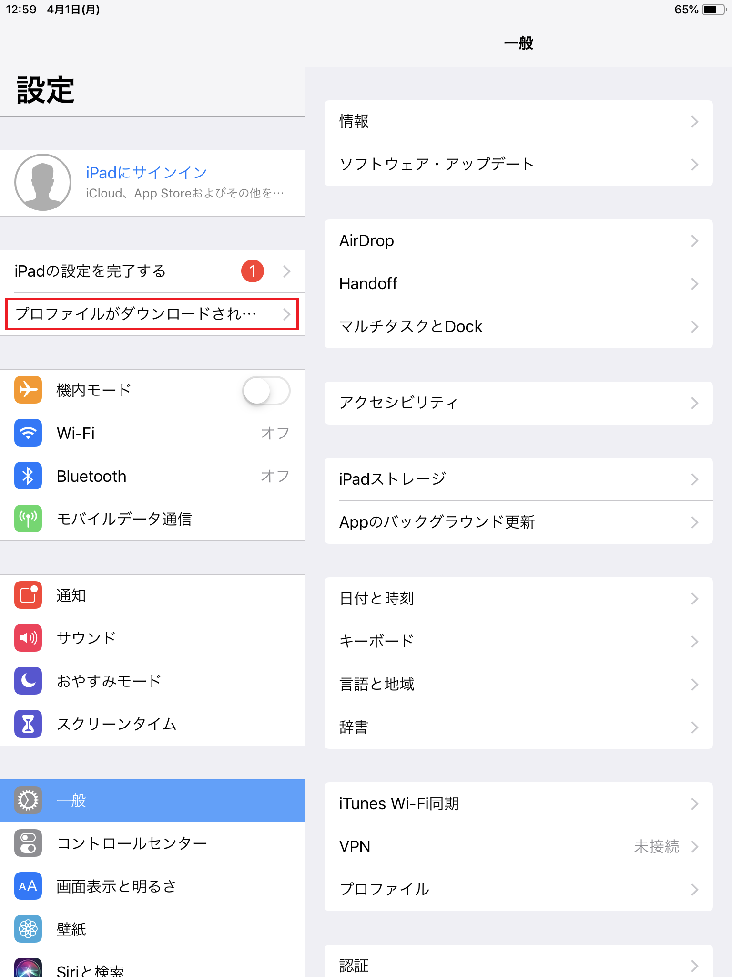Tap the General gear icon
The width and height of the screenshot is (732, 977).
click(28, 800)
